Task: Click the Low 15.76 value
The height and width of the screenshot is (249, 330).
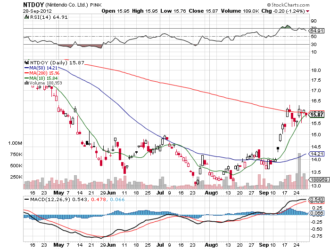Action: coord(173,11)
